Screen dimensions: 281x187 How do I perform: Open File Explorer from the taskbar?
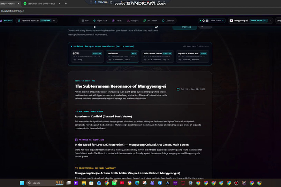pos(84,183)
